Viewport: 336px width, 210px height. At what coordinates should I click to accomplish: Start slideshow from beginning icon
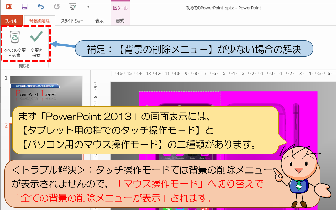point(73,7)
